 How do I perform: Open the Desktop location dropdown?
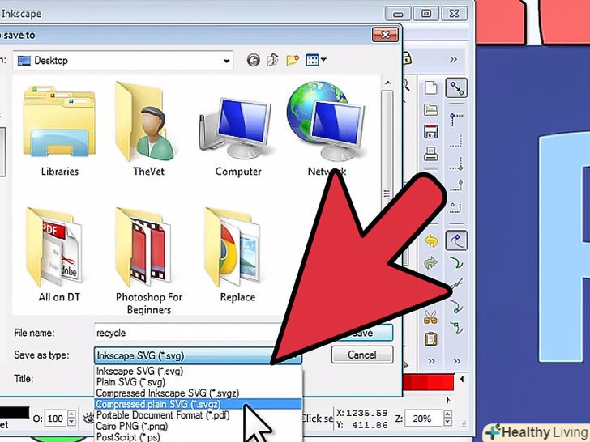pyautogui.click(x=226, y=61)
